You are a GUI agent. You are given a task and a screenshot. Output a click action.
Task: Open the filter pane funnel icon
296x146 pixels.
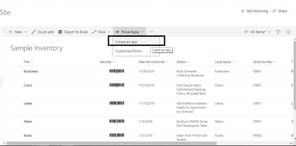[x=278, y=32]
